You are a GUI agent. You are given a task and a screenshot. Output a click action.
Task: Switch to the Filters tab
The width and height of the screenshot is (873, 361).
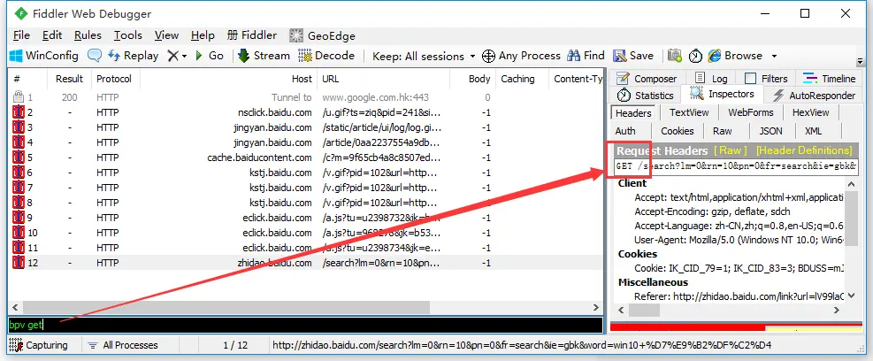766,79
